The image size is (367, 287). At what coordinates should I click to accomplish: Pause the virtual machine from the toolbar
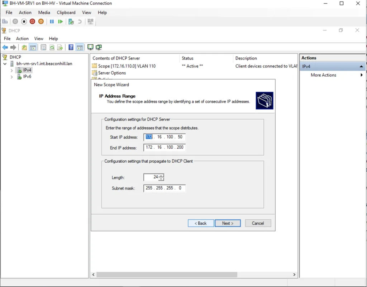point(52,21)
